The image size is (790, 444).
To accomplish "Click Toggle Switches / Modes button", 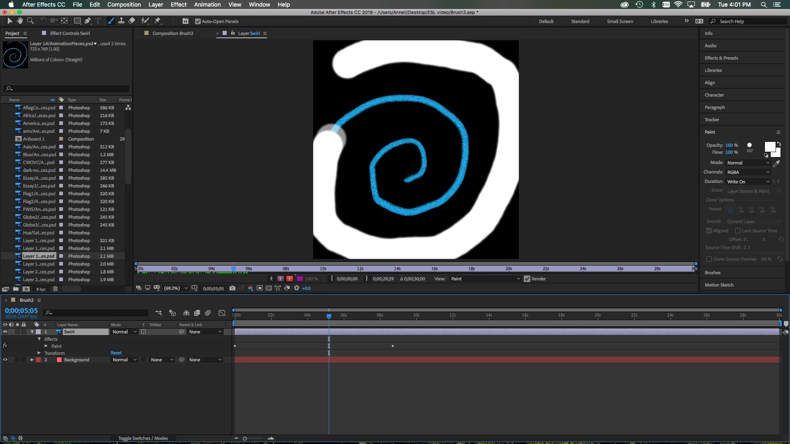I will [143, 438].
